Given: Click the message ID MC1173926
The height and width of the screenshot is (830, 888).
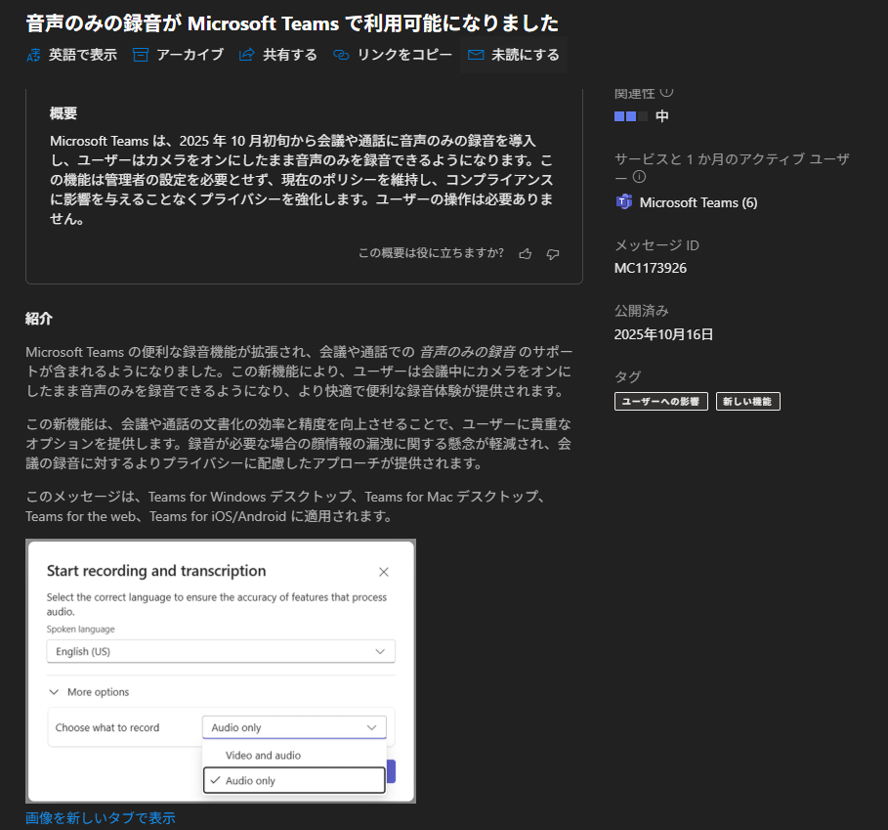Looking at the screenshot, I should pyautogui.click(x=650, y=268).
